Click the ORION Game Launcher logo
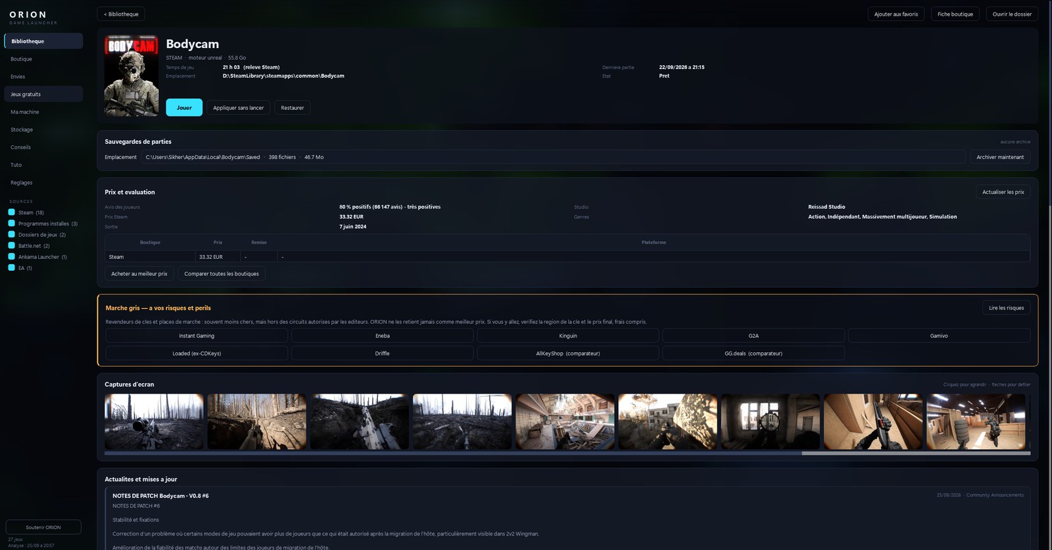The width and height of the screenshot is (1052, 550). tap(33, 17)
